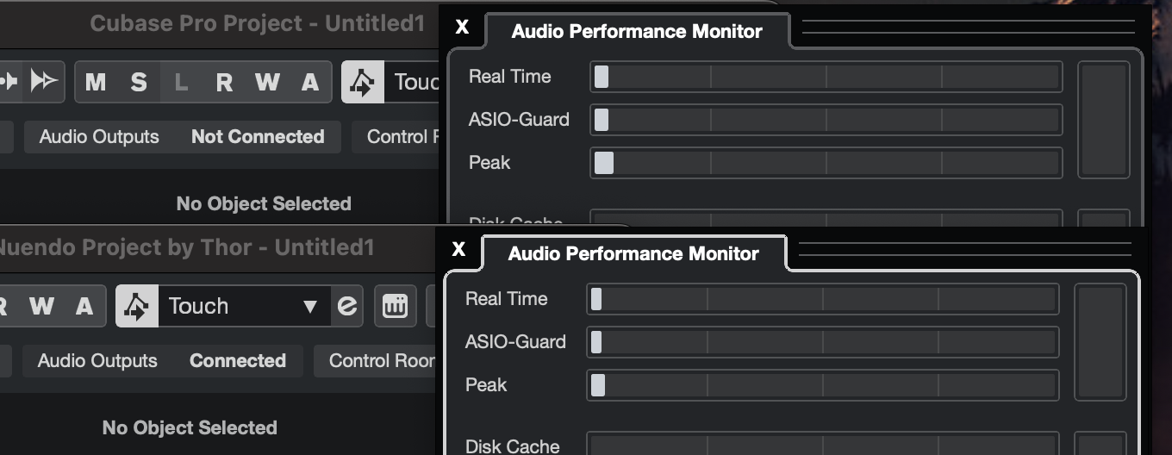Toggle Read automation in Cubase toolbar
Image resolution: width=1172 pixels, height=455 pixels.
224,82
